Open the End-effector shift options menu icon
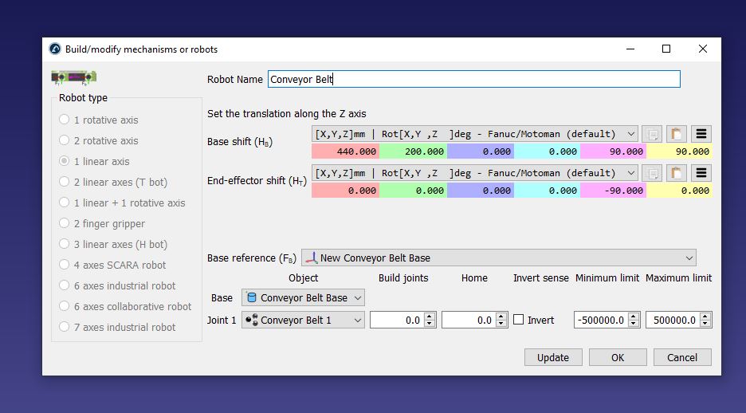Image resolution: width=746 pixels, height=413 pixels. tap(701, 173)
